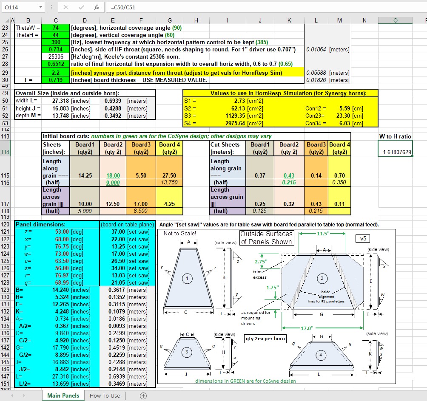Viewport: 427px width, 401px height.
Task: Select the 0.734 throat side cell
Action: point(56,50)
